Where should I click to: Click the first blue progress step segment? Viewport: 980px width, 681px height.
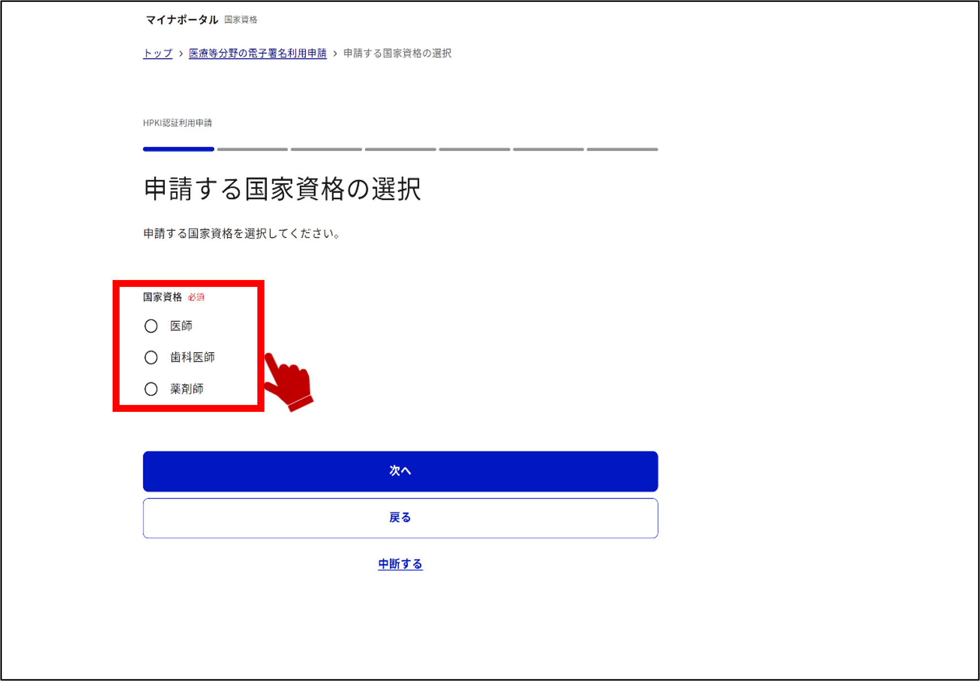[x=178, y=149]
